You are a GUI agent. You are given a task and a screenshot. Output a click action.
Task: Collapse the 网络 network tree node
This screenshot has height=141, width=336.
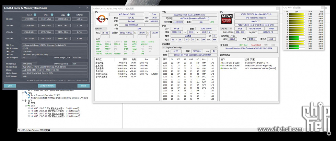pyautogui.click(x=23, y=93)
